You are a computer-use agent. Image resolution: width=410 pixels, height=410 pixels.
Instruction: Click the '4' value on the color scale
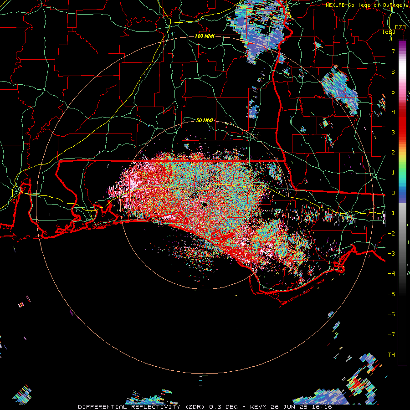[393, 112]
